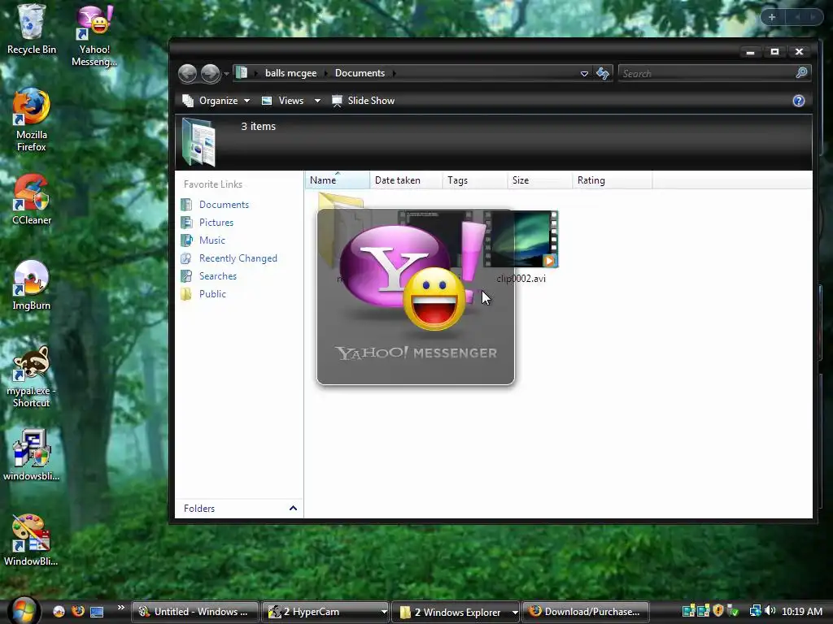Sort by the Name column
The width and height of the screenshot is (833, 624).
pos(337,180)
